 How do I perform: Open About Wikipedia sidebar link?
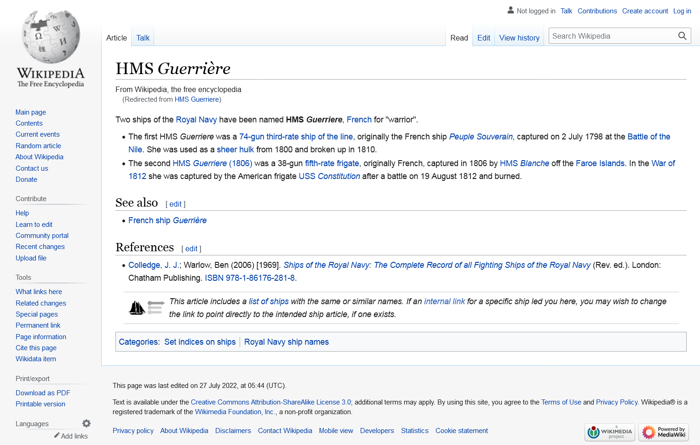point(40,157)
